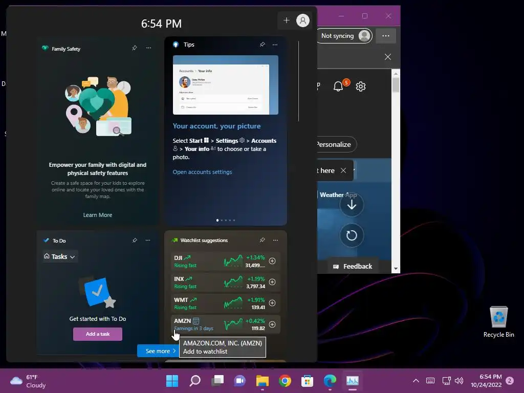Click the add widgets plus button
524x393 pixels.
pyautogui.click(x=287, y=20)
